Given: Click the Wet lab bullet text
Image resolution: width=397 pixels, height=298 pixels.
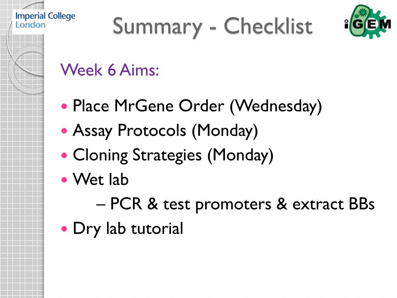Looking at the screenshot, I should [x=100, y=179].
